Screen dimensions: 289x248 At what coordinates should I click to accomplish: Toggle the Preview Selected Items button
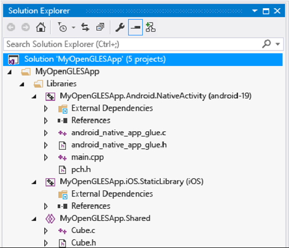click(135, 27)
